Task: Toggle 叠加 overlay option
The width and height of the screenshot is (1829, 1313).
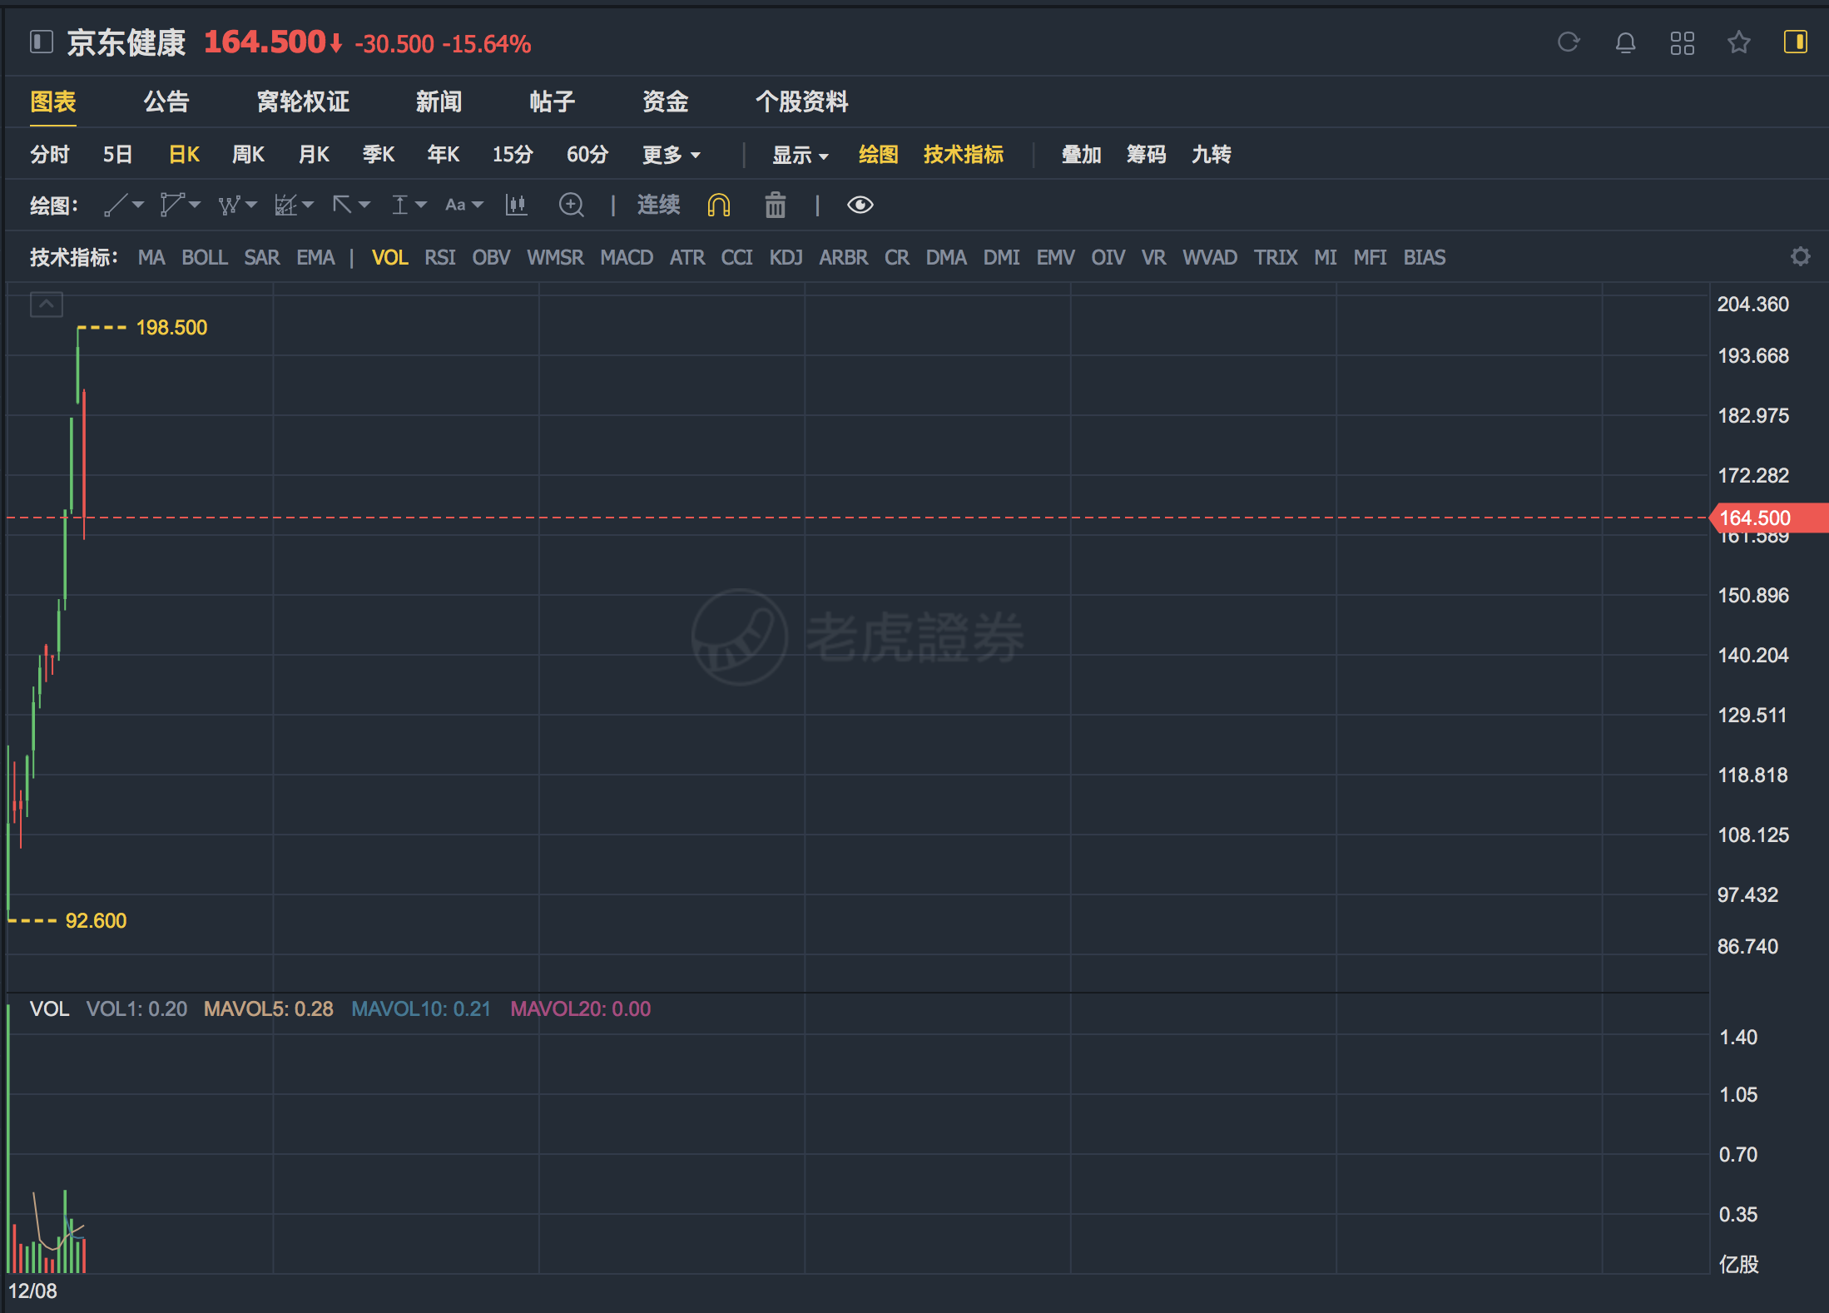Action: coord(1082,155)
